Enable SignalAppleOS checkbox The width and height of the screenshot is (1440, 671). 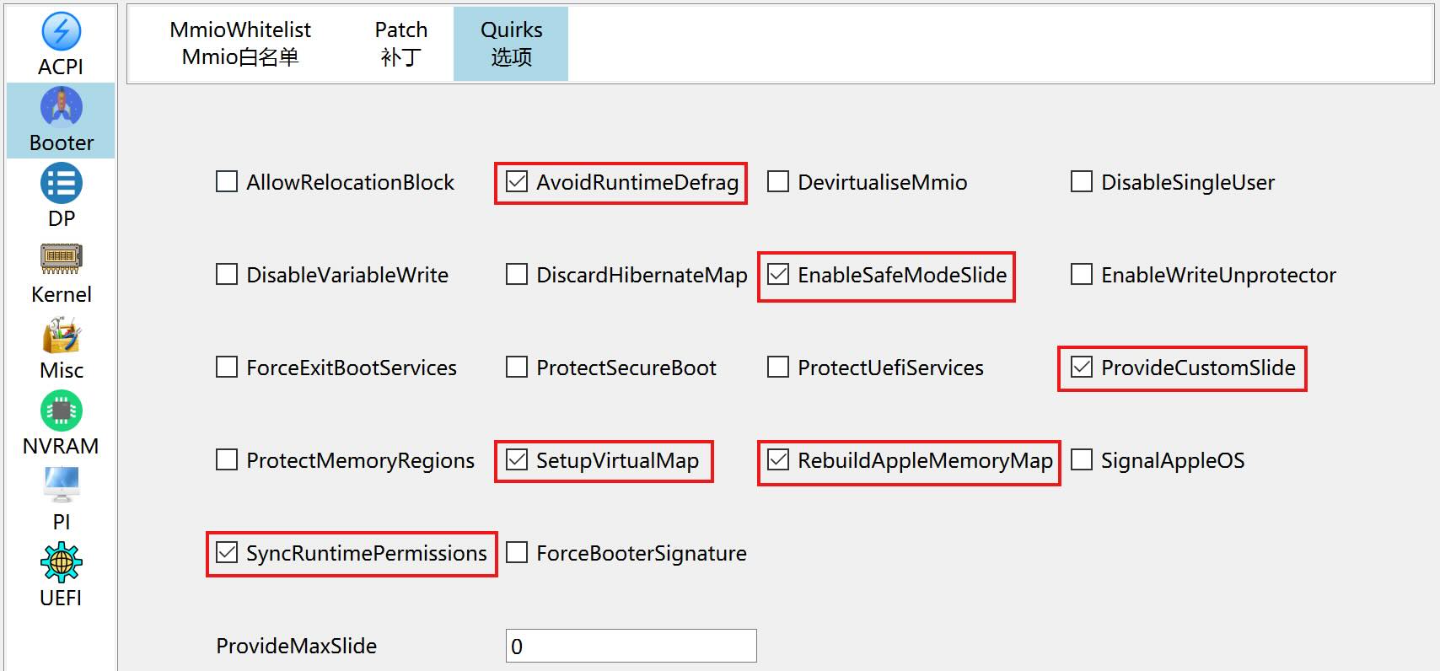click(1082, 460)
